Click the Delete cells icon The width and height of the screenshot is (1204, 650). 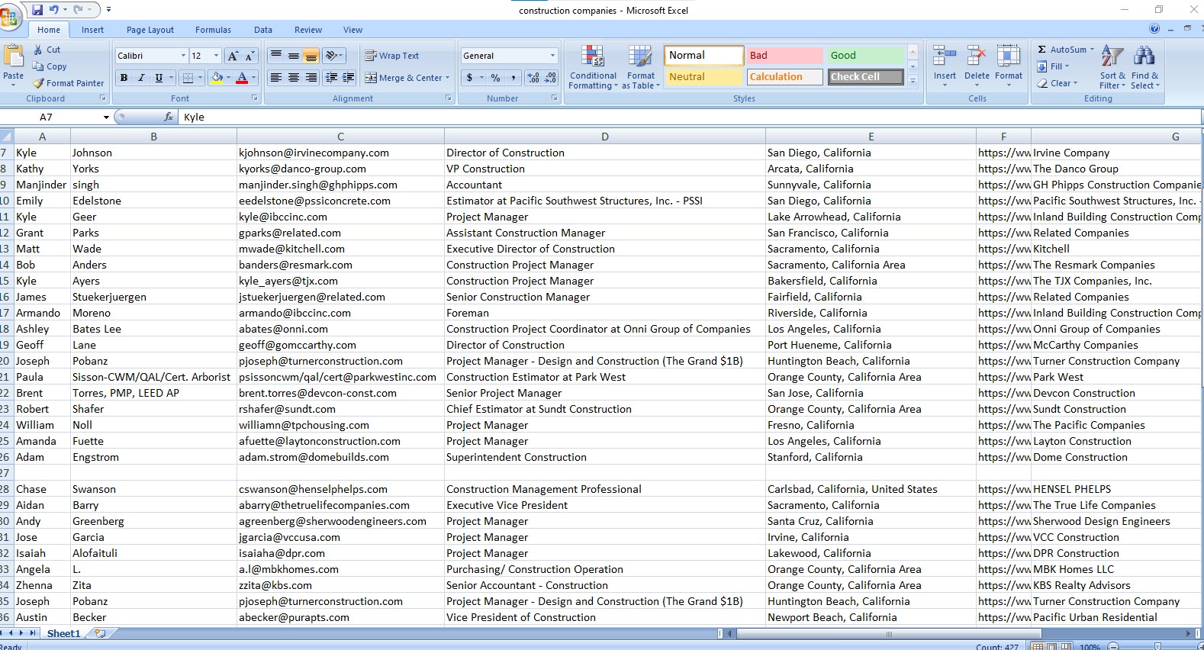977,57
